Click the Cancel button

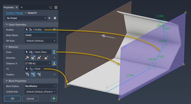pos(30,99)
